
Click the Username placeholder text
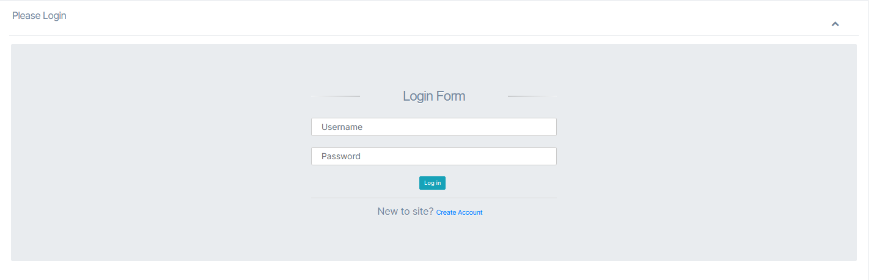[342, 127]
